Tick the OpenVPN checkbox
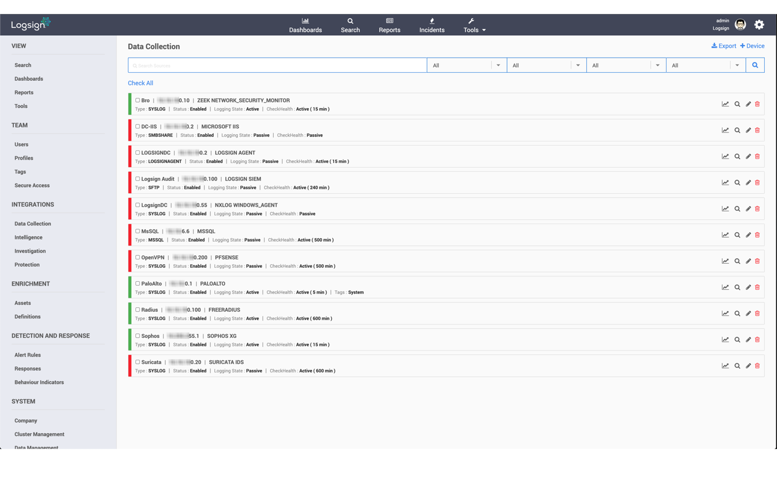 coord(138,257)
